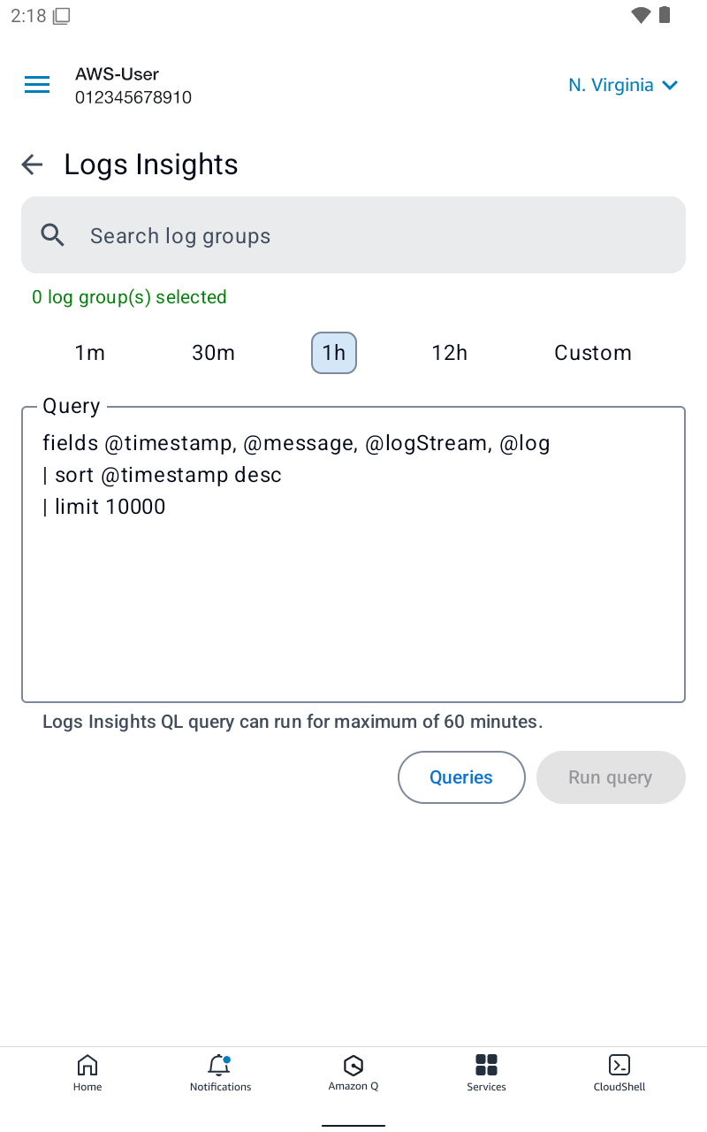
Task: Toggle the selected 1h time range
Action: (x=334, y=353)
